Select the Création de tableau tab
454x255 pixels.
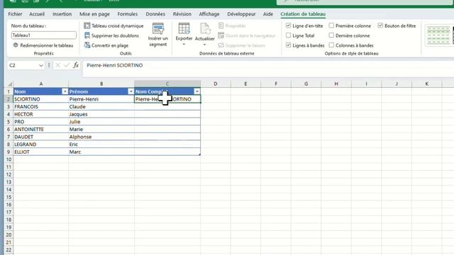[x=303, y=14]
